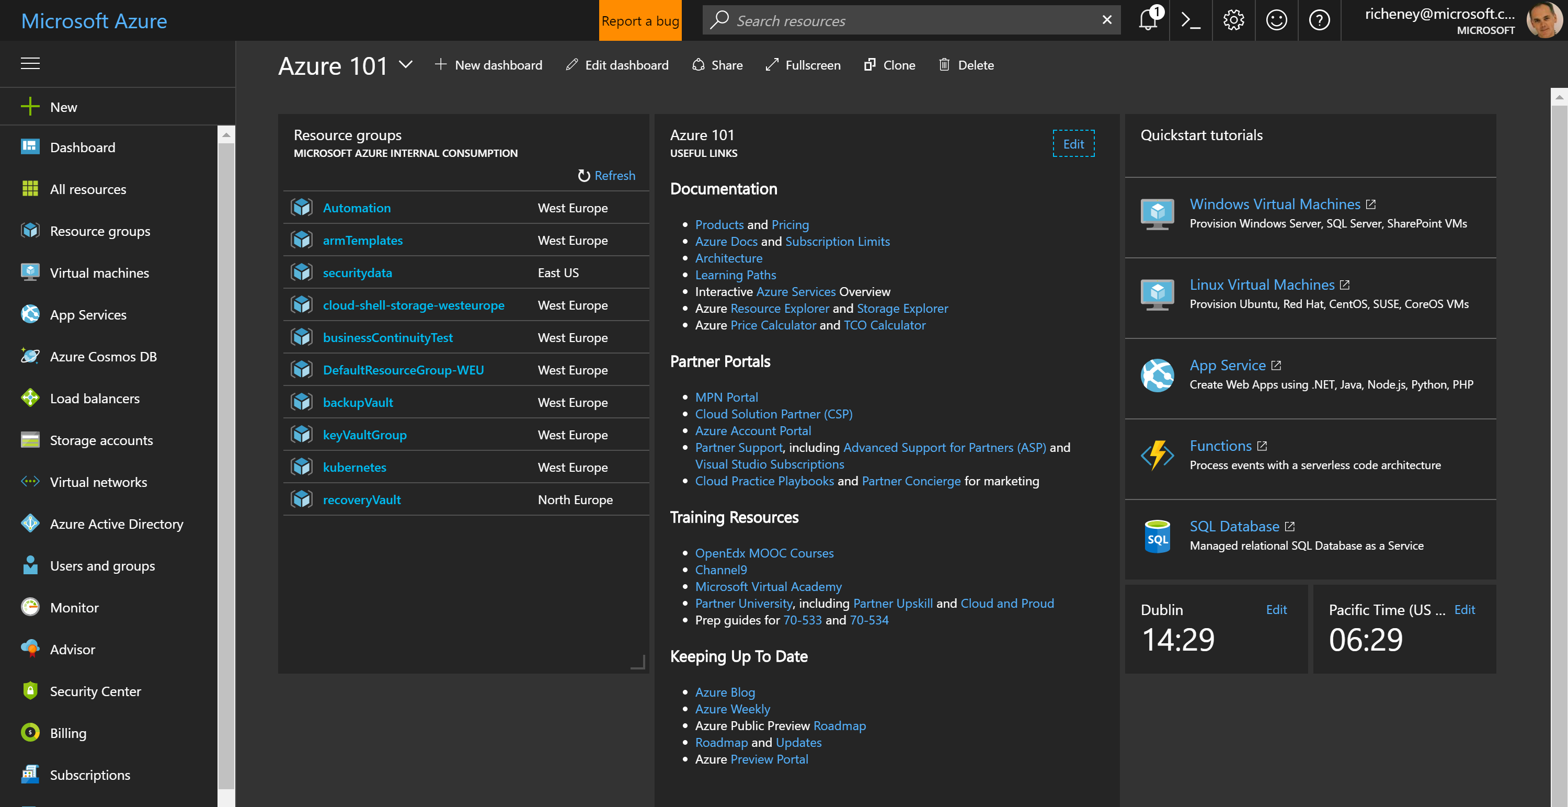Click the Linux Virtual Machines monitor icon
Screen dimensions: 1568x807
coord(1157,294)
